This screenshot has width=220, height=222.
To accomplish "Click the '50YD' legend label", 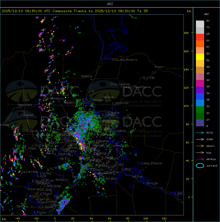I will point(209,133).
